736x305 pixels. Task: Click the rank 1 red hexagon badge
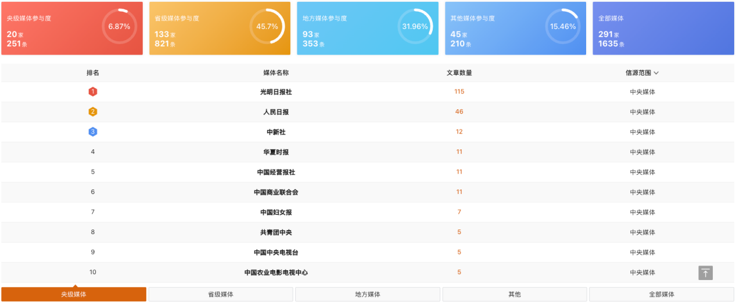tap(92, 92)
